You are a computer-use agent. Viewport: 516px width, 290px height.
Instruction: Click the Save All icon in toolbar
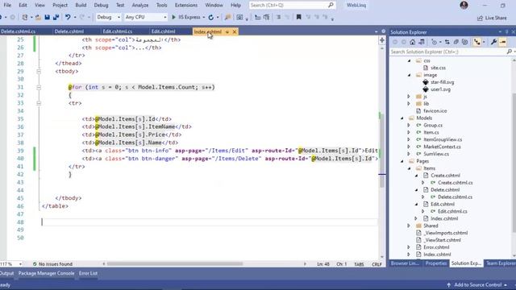coord(56,17)
